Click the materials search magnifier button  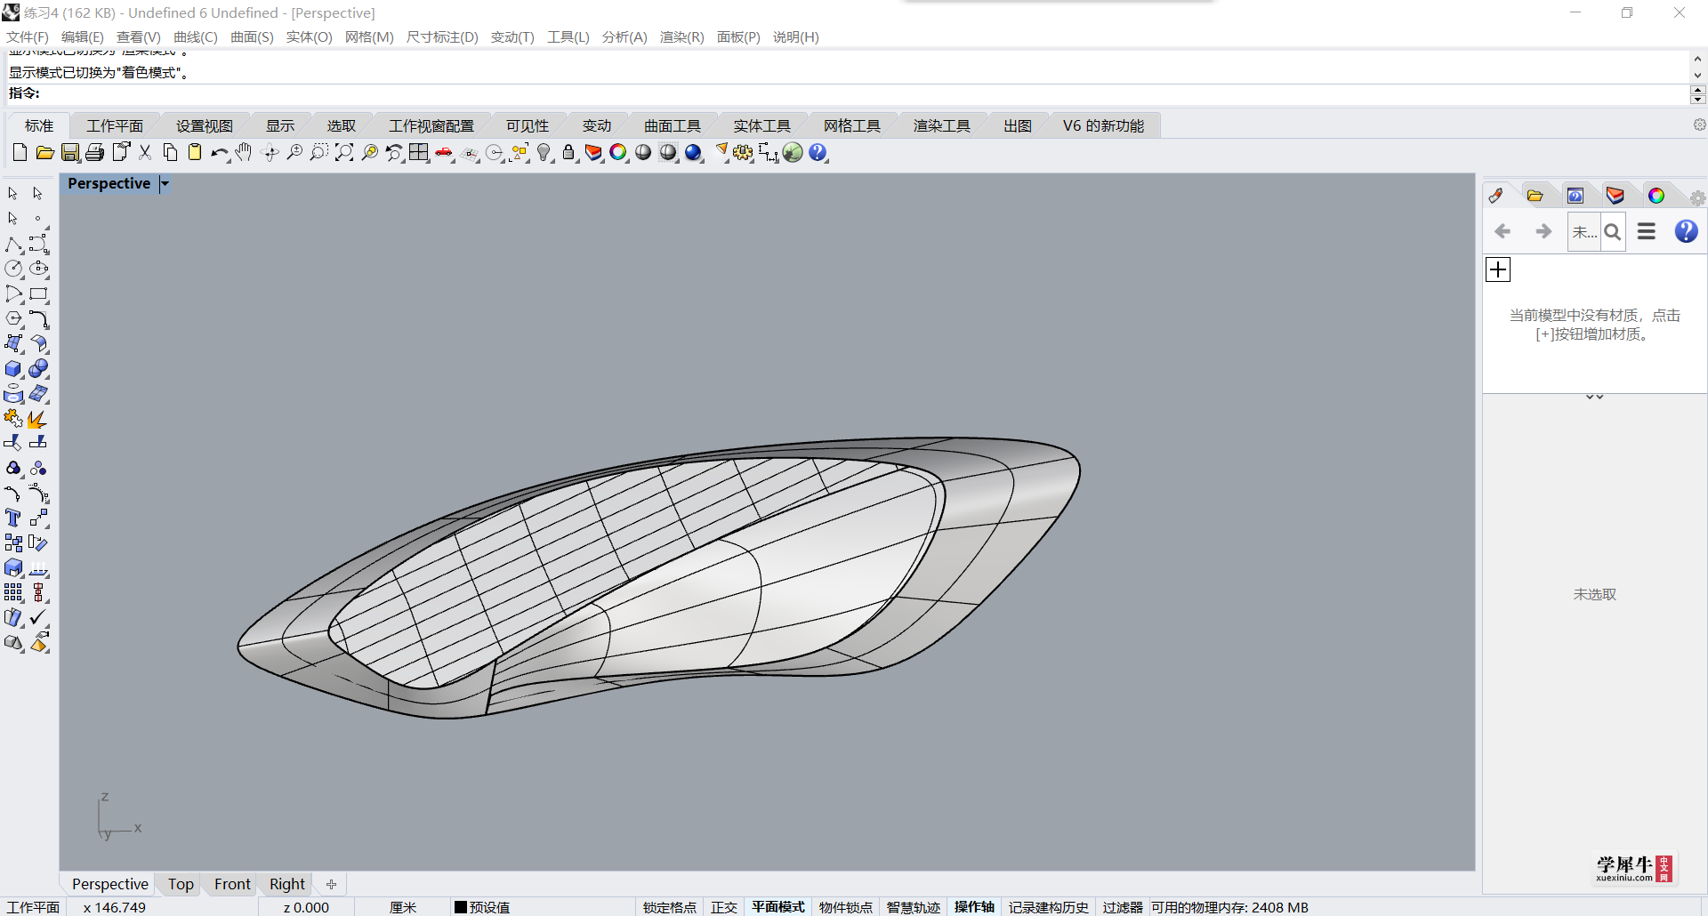(1613, 232)
